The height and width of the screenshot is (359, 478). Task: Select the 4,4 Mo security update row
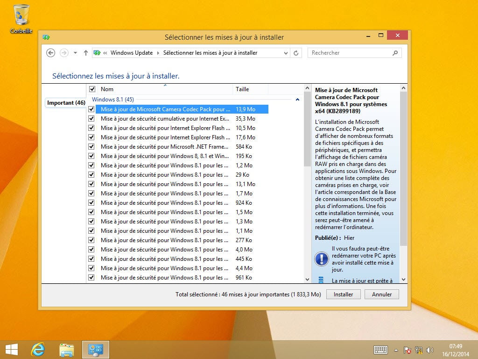[182, 268]
